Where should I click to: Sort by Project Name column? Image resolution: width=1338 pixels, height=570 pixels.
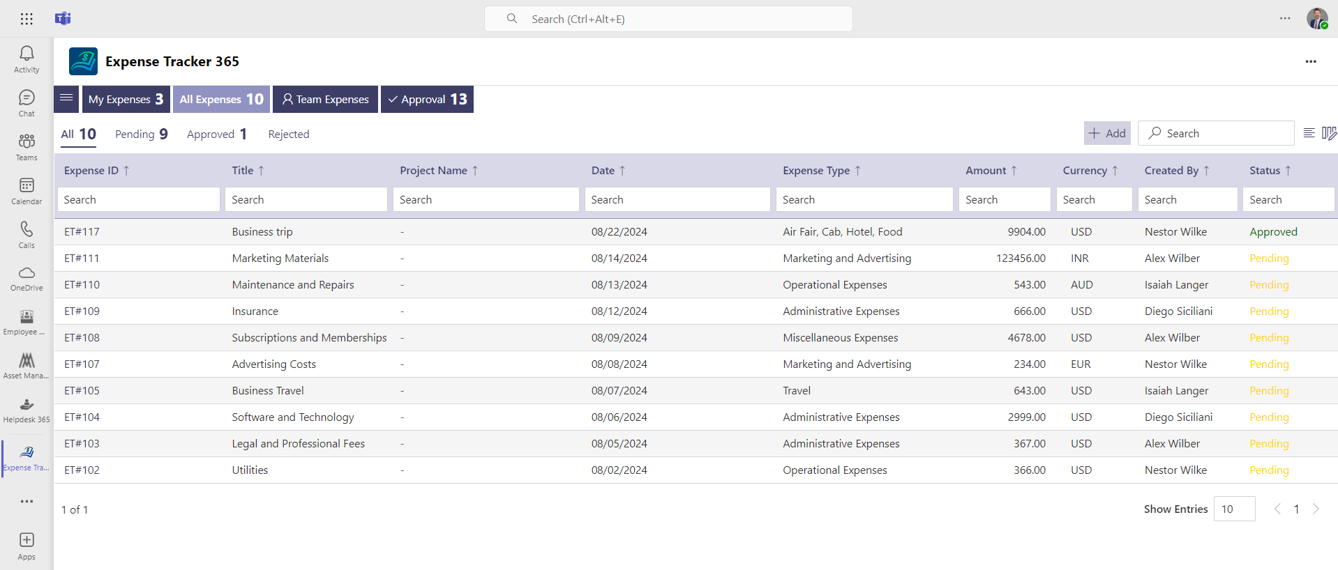439,170
